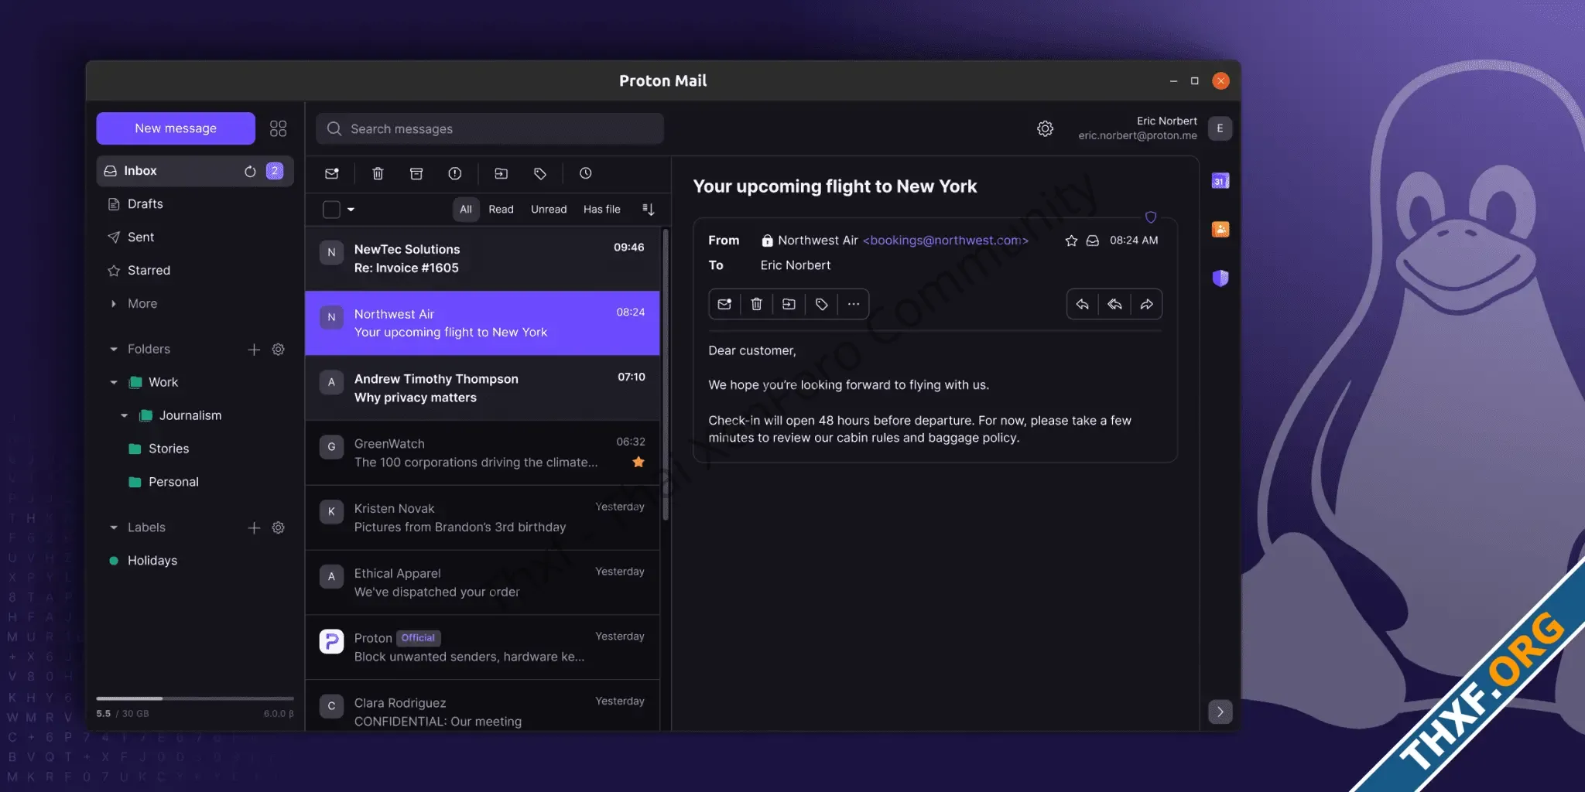The image size is (1585, 792).
Task: Move selected to trash in list toolbar
Action: coord(378,173)
